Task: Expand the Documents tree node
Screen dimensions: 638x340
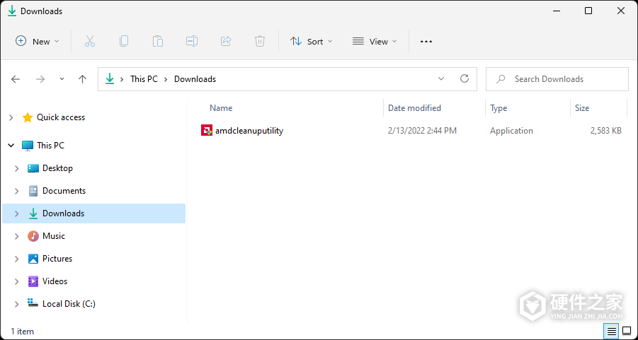Action: 17,191
